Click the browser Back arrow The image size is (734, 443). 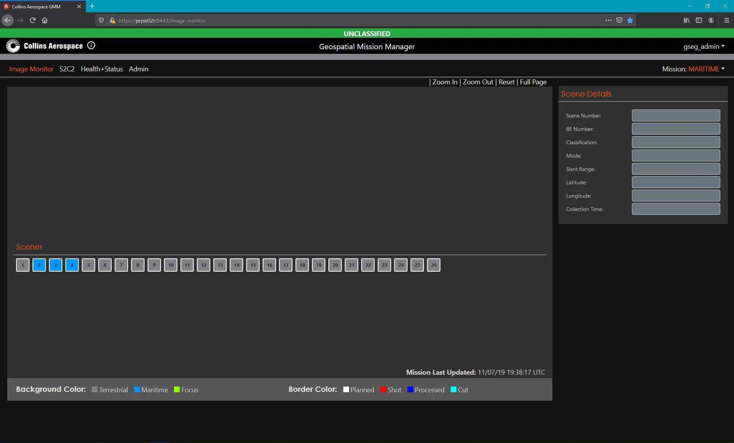point(8,21)
